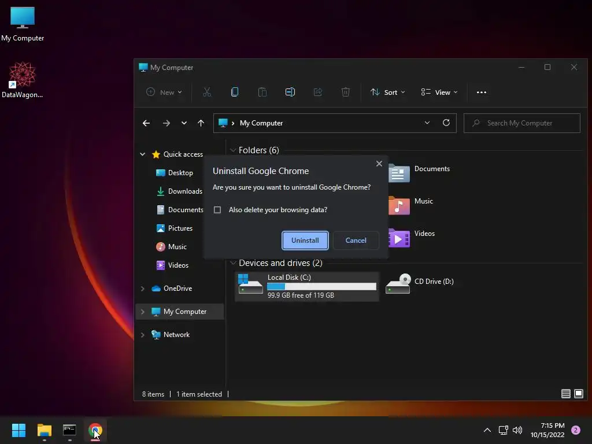Open the View dropdown
This screenshot has width=592, height=444.
point(439,92)
